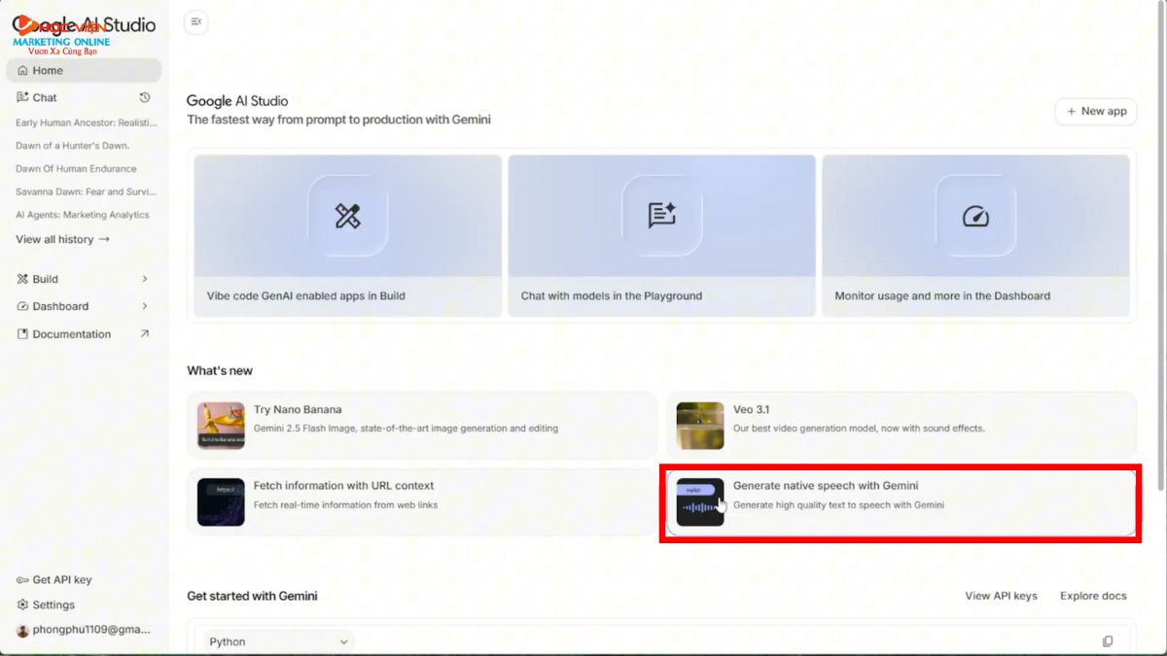Open the Python language dropdown
Screen dimensions: 1167x656
pos(275,641)
